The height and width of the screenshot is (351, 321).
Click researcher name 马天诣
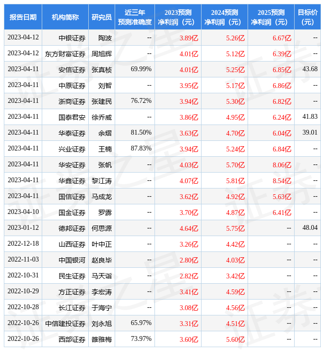pyautogui.click(x=102, y=276)
